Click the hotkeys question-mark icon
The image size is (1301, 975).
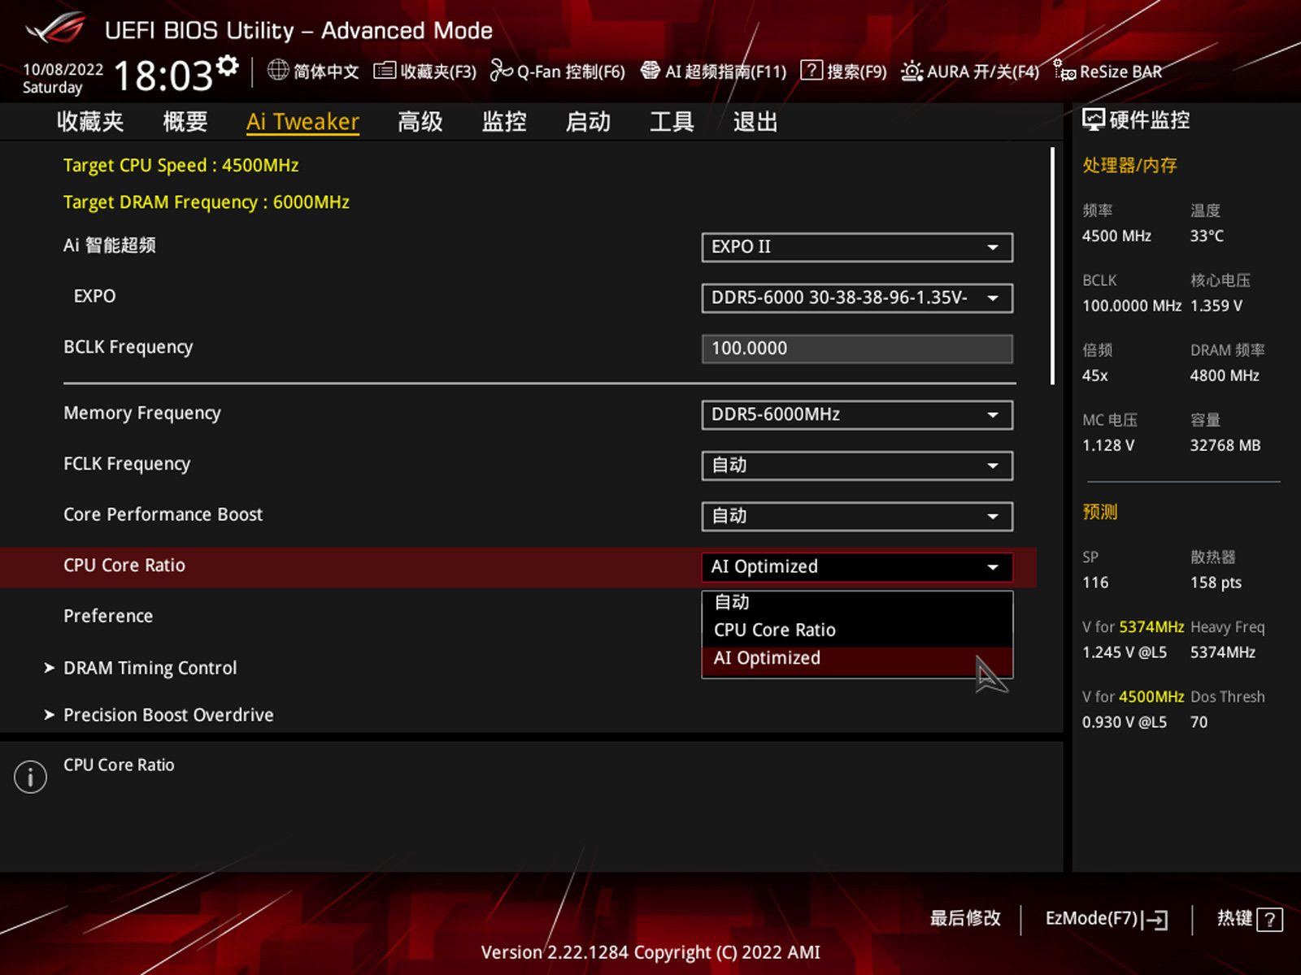click(1269, 920)
